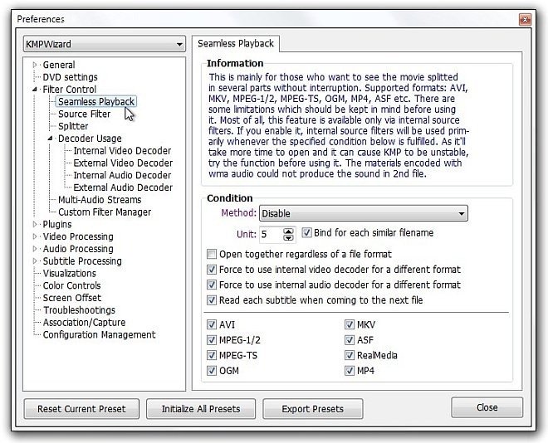Expand the Video Processing tree node

(35, 236)
